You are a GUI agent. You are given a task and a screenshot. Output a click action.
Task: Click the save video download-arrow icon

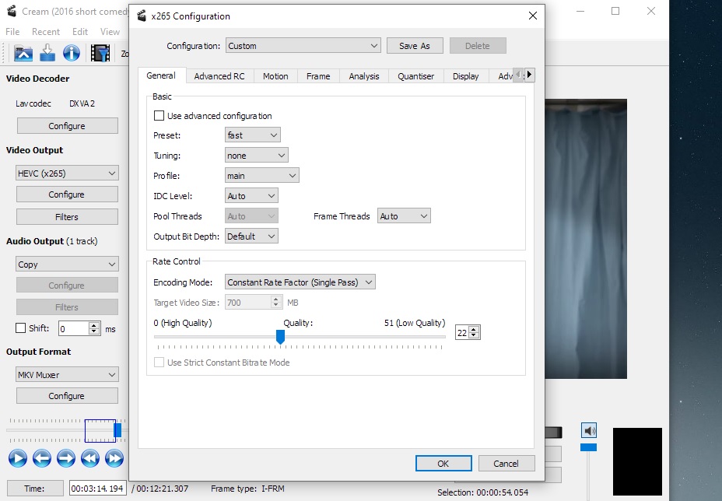coord(47,53)
